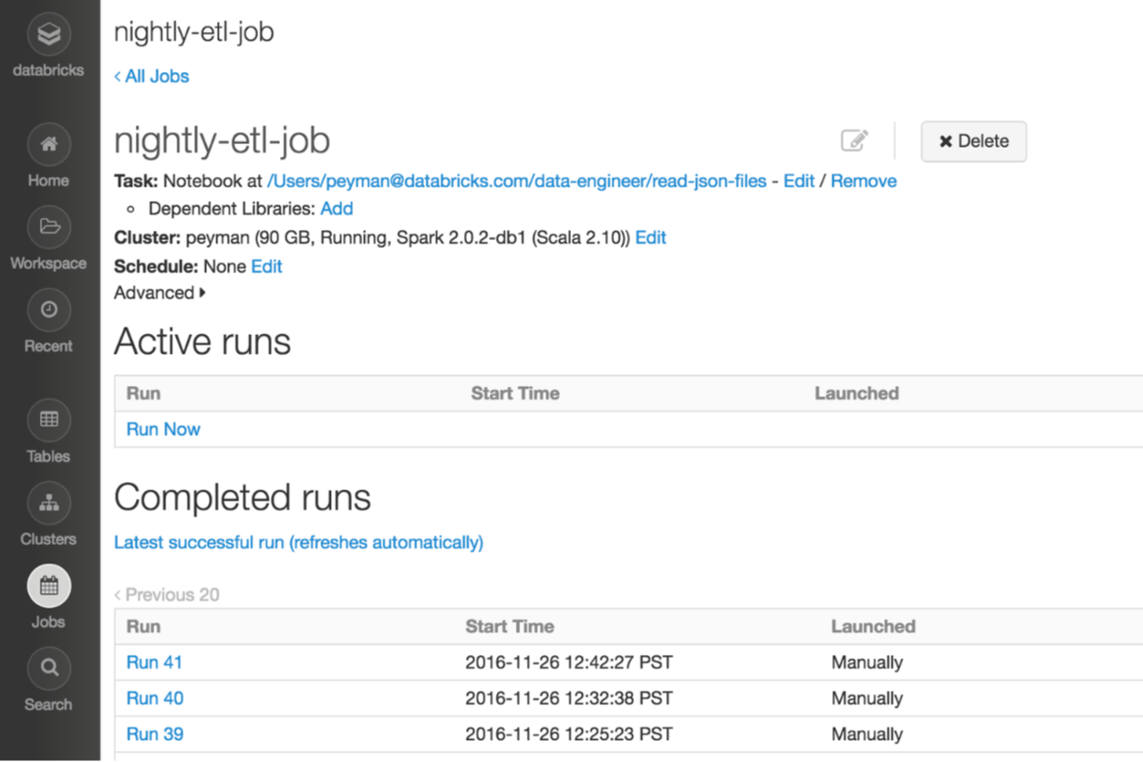Viewport: 1143px width, 762px height.
Task: Open Run 41
Action: [x=154, y=662]
